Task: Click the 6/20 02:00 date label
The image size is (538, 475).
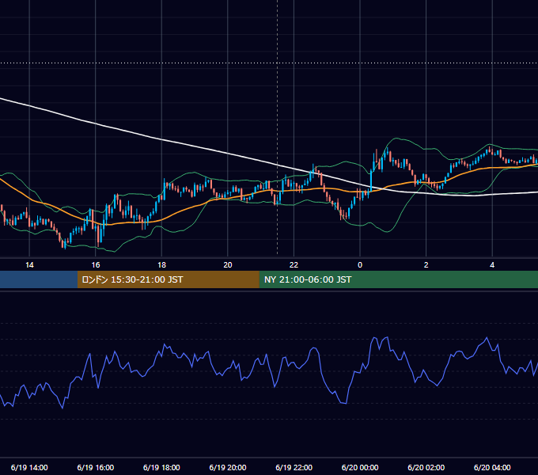Action: tap(426, 467)
